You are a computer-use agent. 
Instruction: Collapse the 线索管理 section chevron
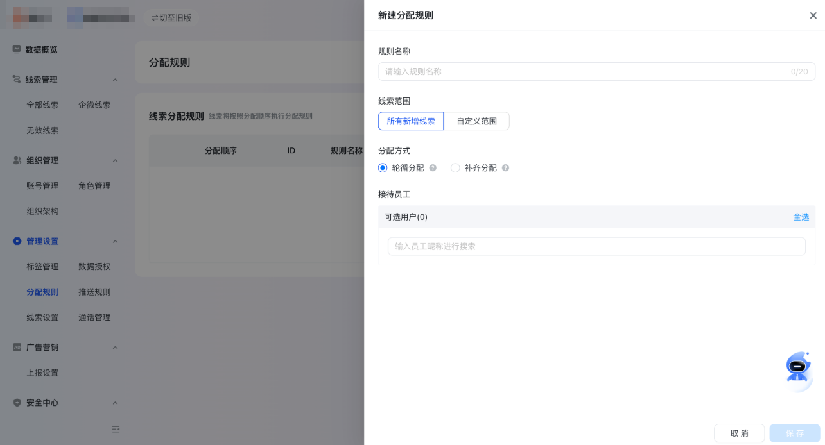point(115,80)
